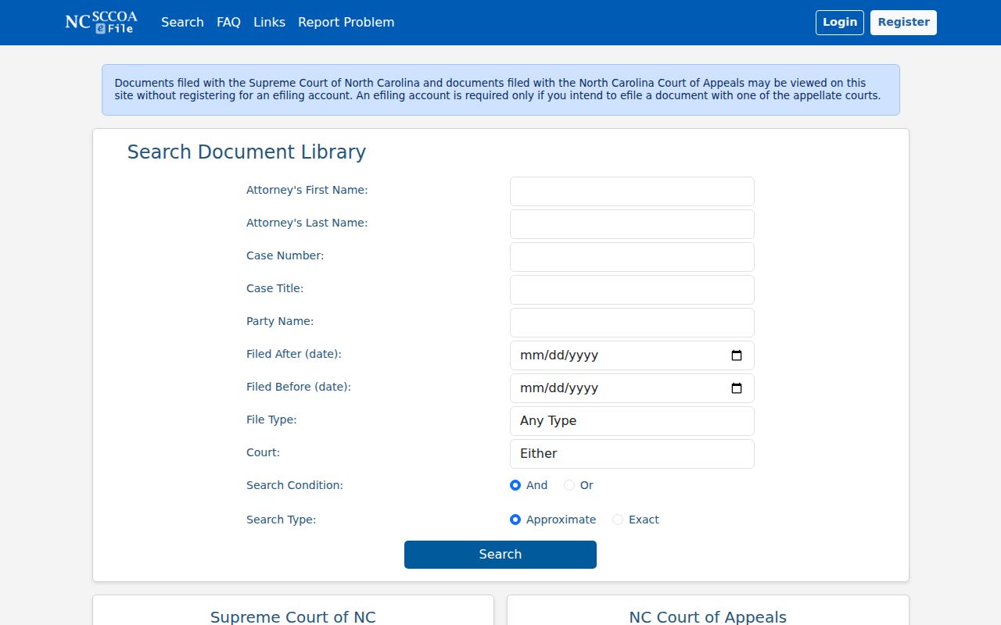Choose Exact search type
This screenshot has height=625, width=1001.
coord(618,520)
